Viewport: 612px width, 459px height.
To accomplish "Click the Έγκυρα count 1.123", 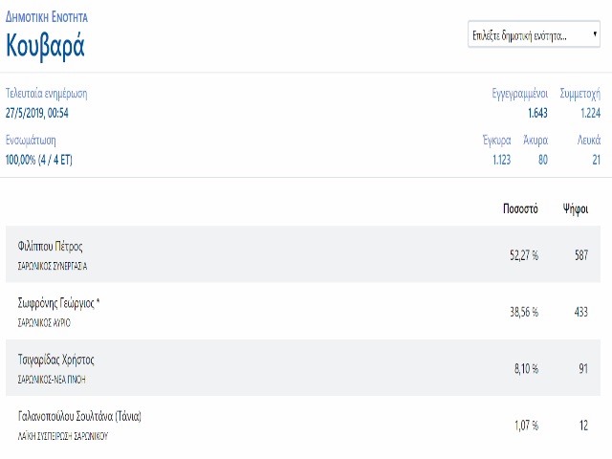I will (x=501, y=160).
